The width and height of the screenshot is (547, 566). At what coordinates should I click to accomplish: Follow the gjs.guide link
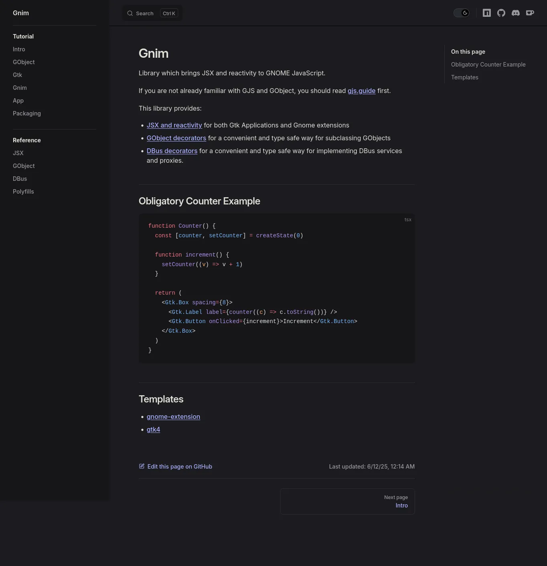pyautogui.click(x=361, y=91)
